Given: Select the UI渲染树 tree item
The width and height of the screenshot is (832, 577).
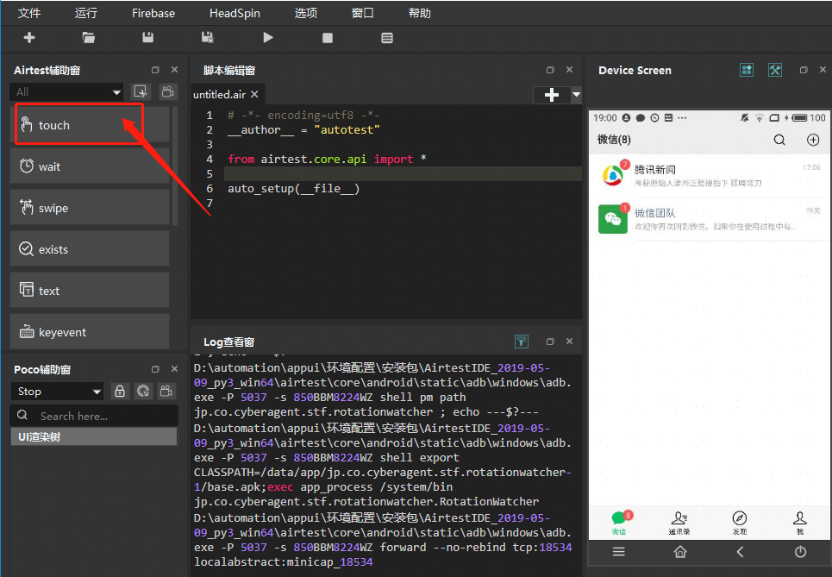Looking at the screenshot, I should click(40, 436).
